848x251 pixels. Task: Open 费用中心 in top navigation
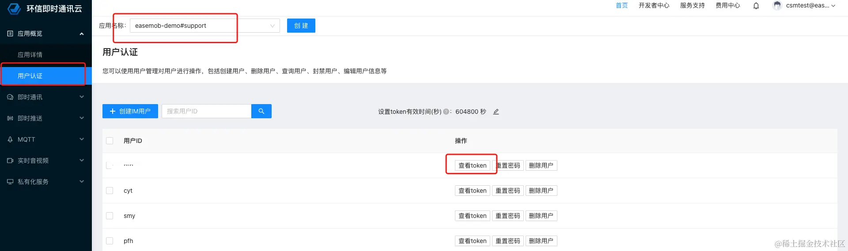pyautogui.click(x=728, y=5)
